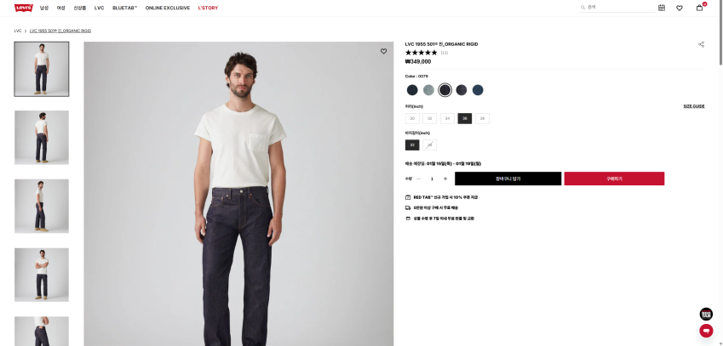Click the share icon beside the product title

(x=702, y=44)
